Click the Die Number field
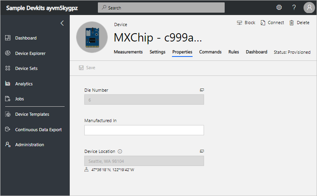The height and width of the screenshot is (196, 317). point(144,100)
